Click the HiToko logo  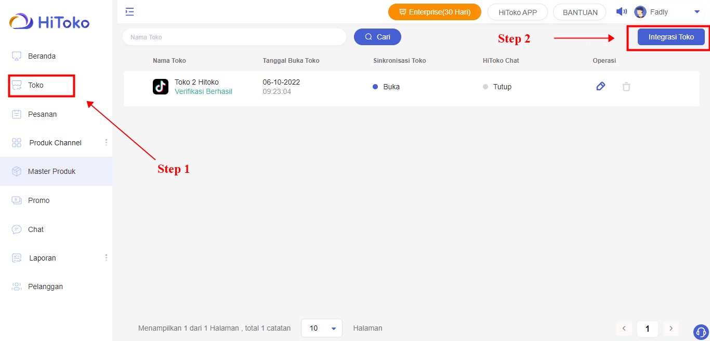tap(49, 22)
